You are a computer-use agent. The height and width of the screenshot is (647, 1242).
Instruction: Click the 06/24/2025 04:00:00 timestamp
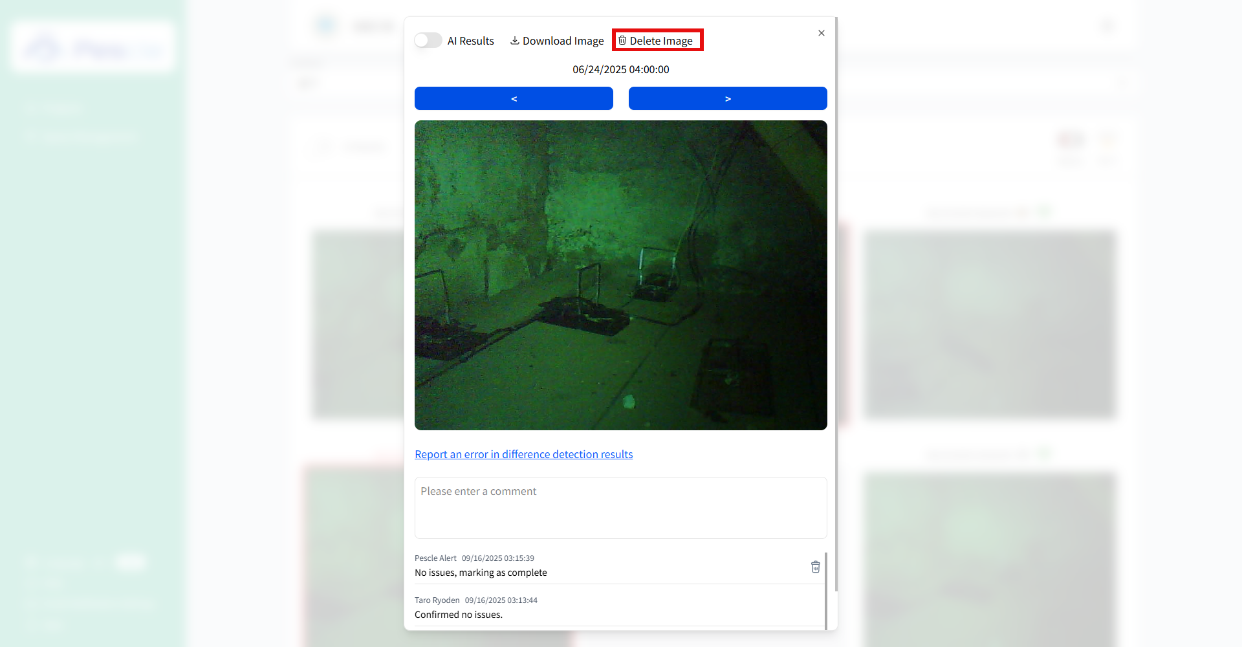tap(620, 69)
